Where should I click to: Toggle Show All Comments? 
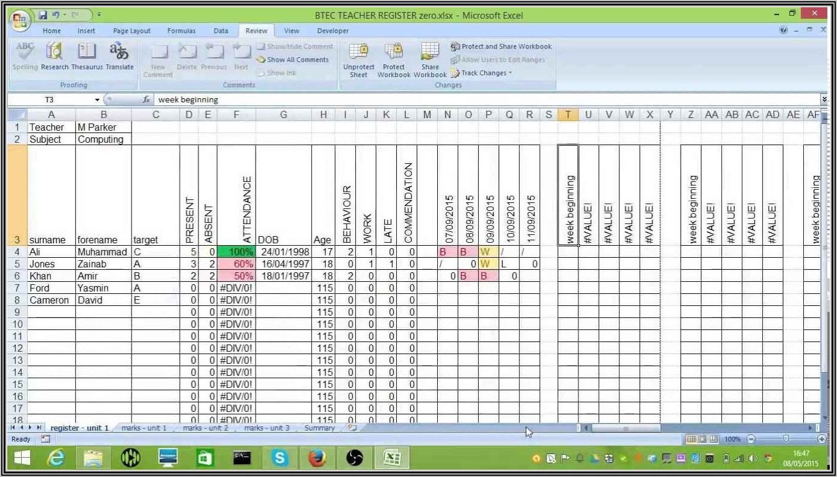tap(293, 60)
